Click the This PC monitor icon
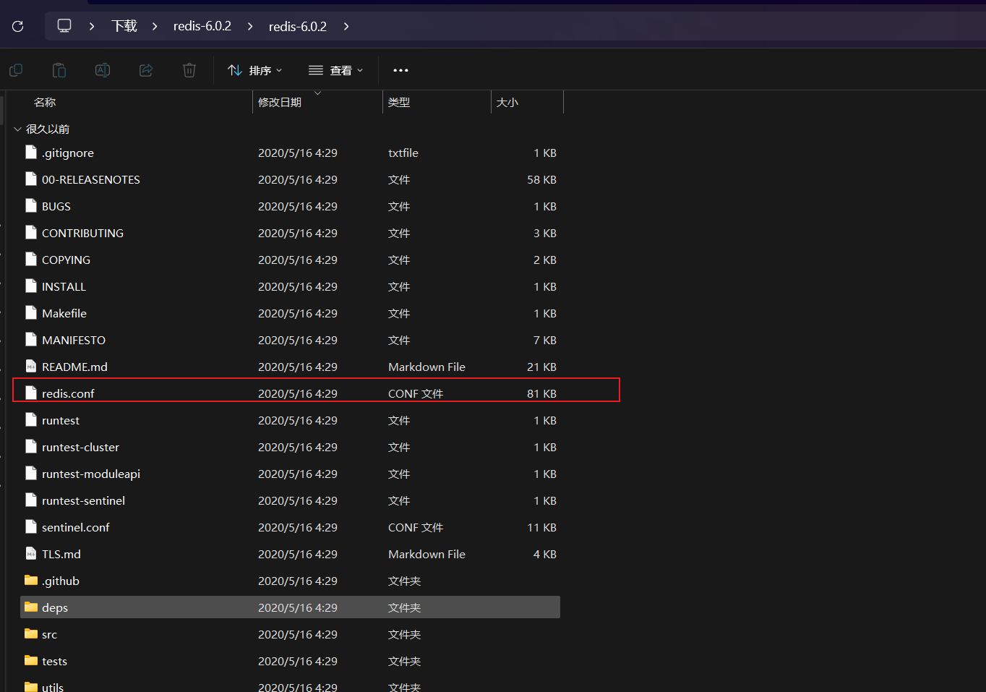The image size is (986, 692). 64,26
